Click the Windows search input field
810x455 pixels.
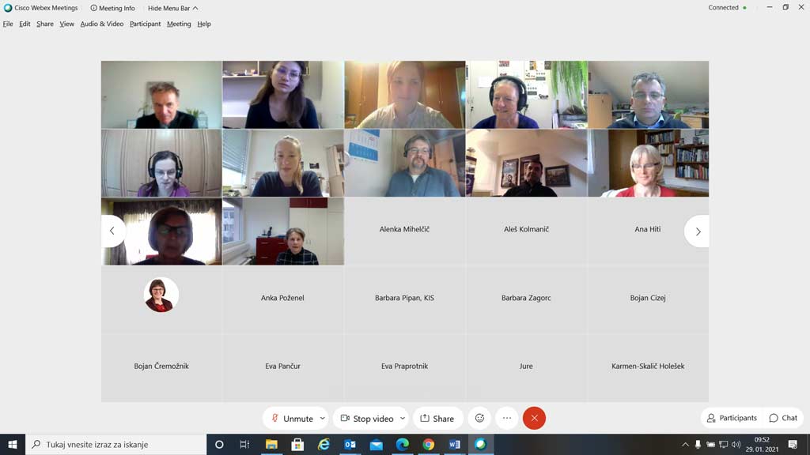[116, 444]
